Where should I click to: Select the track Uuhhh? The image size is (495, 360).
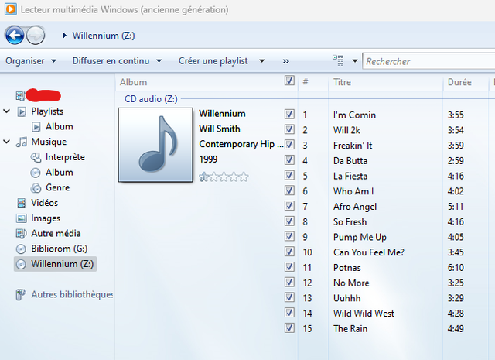pyautogui.click(x=346, y=298)
